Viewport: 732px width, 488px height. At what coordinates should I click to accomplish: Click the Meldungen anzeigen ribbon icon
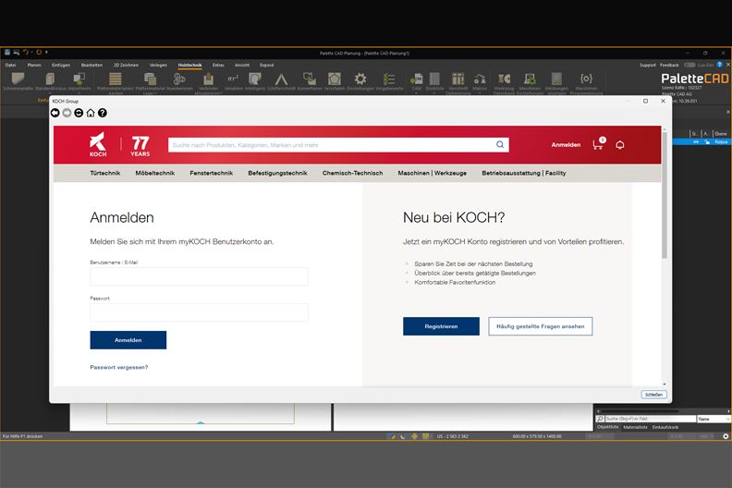pos(556,79)
